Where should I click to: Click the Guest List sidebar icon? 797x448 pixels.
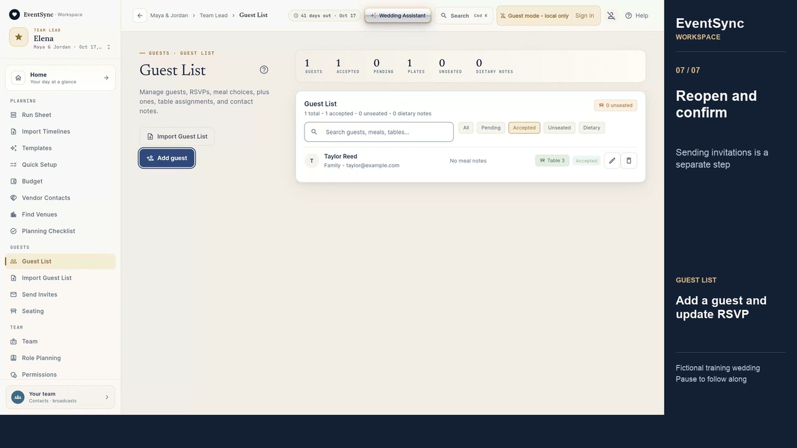click(x=14, y=261)
